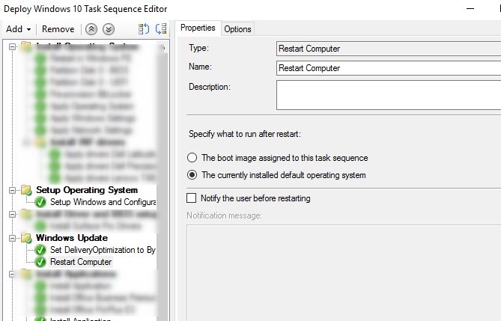This screenshot has width=501, height=321.
Task: Move step up with the up arrow icon
Action: pos(91,29)
